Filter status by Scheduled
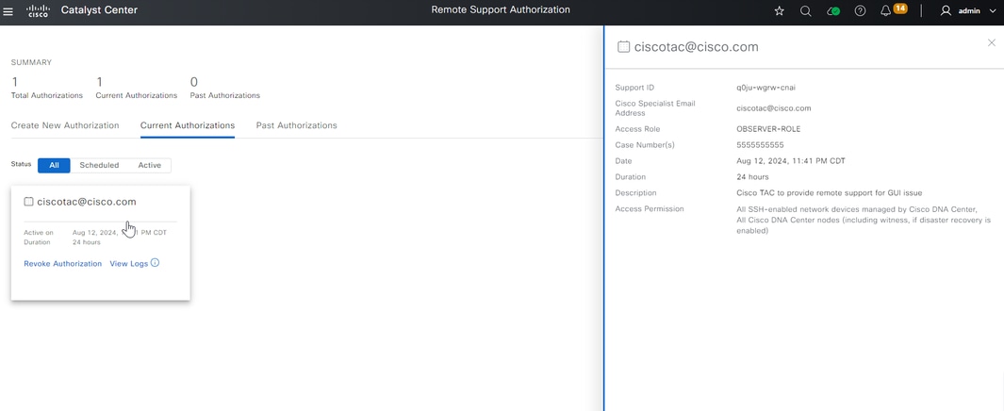The height and width of the screenshot is (411, 1004). (x=99, y=165)
